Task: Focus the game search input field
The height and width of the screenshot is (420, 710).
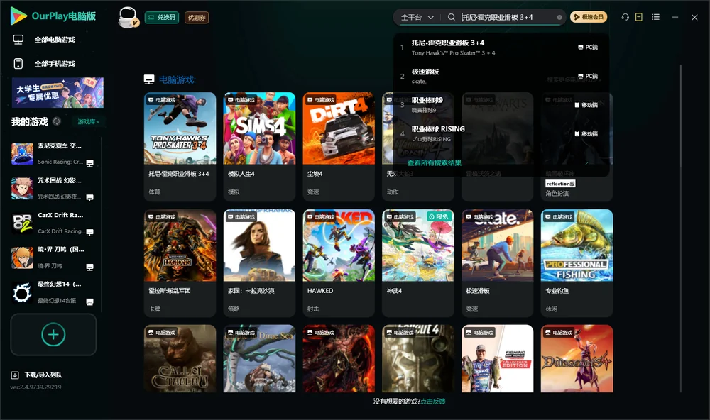Action: click(507, 17)
